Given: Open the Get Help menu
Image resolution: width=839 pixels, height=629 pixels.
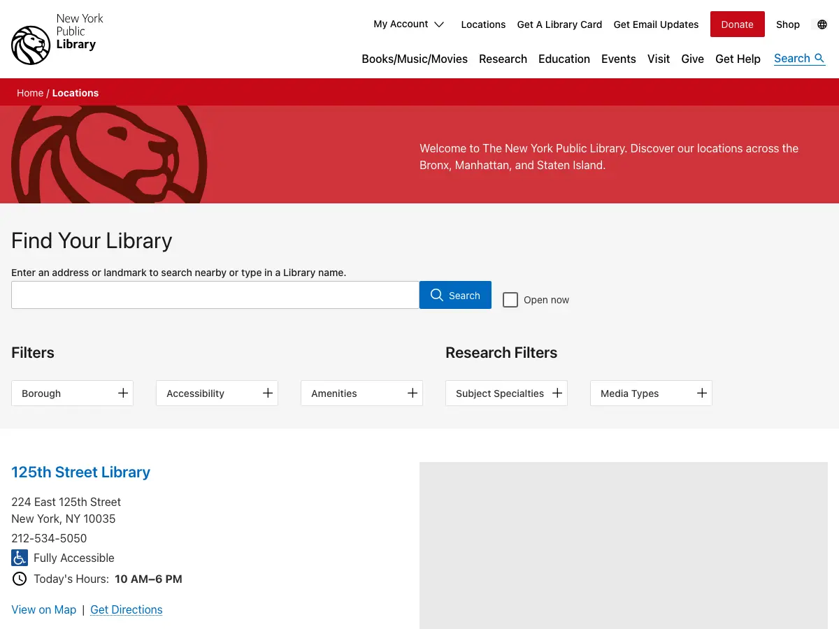Looking at the screenshot, I should point(738,59).
